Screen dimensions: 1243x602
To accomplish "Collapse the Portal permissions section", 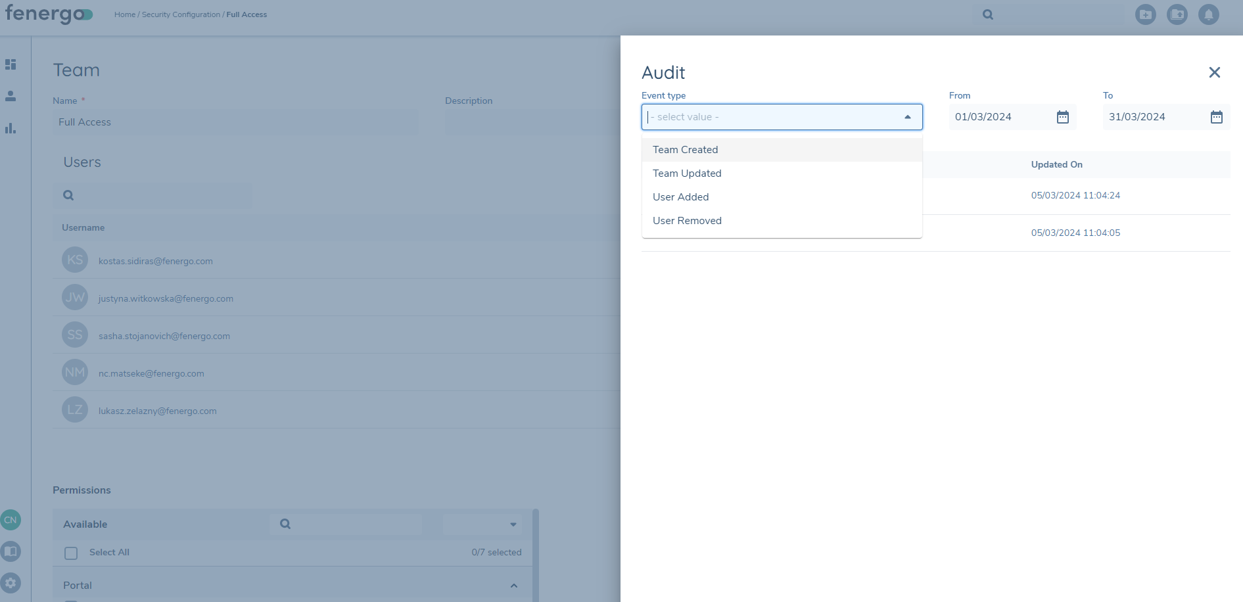I will 513,584.
